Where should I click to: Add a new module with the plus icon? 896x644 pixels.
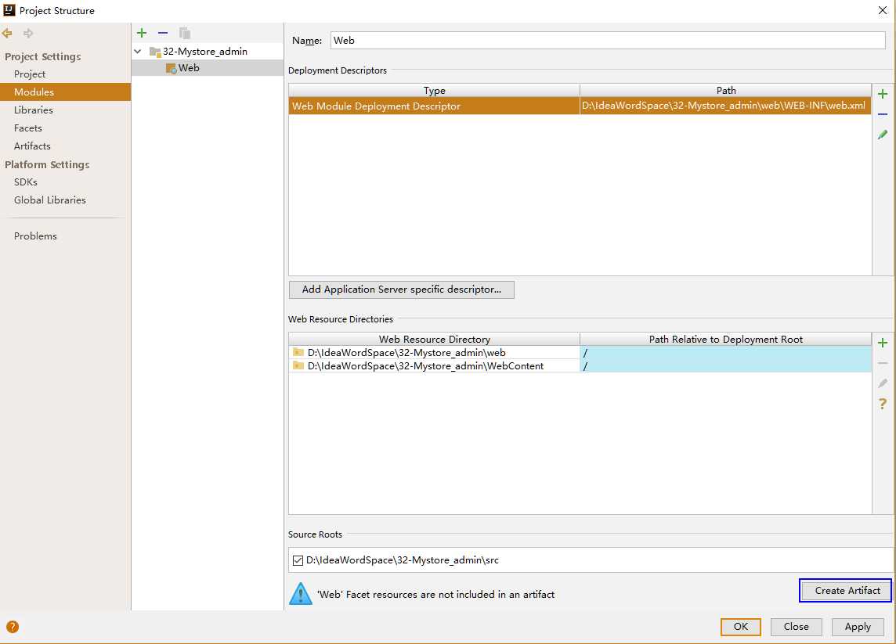pyautogui.click(x=142, y=33)
